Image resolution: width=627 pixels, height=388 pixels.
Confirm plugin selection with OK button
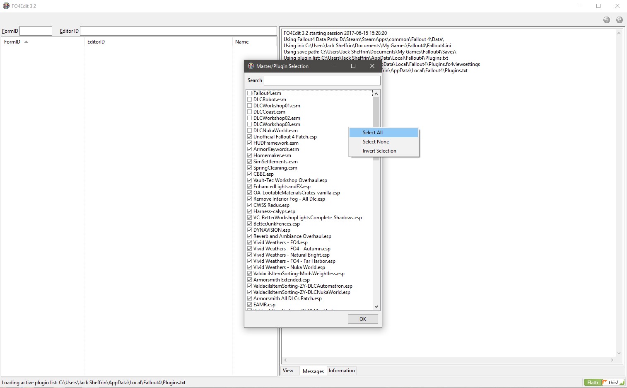[x=363, y=319]
